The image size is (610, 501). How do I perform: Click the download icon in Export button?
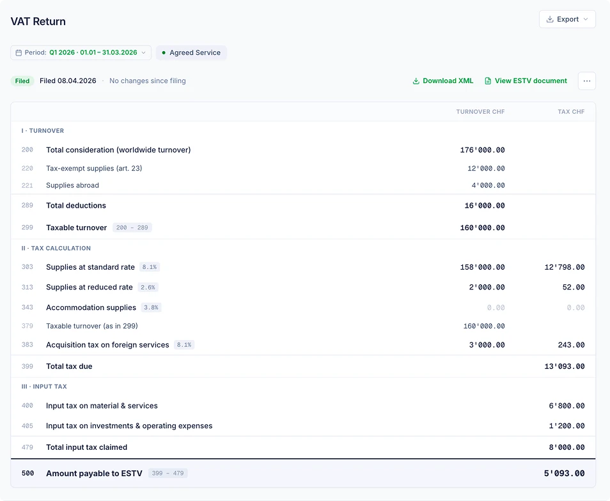pos(550,19)
